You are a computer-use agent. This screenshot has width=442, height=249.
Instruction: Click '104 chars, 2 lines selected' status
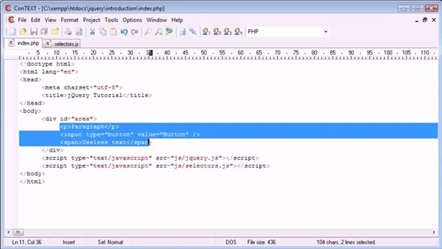(x=346, y=242)
